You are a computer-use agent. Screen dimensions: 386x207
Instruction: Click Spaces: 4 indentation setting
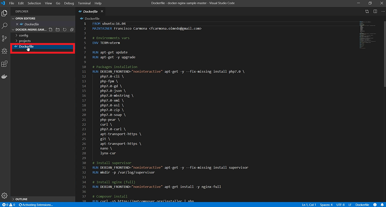tap(326, 204)
